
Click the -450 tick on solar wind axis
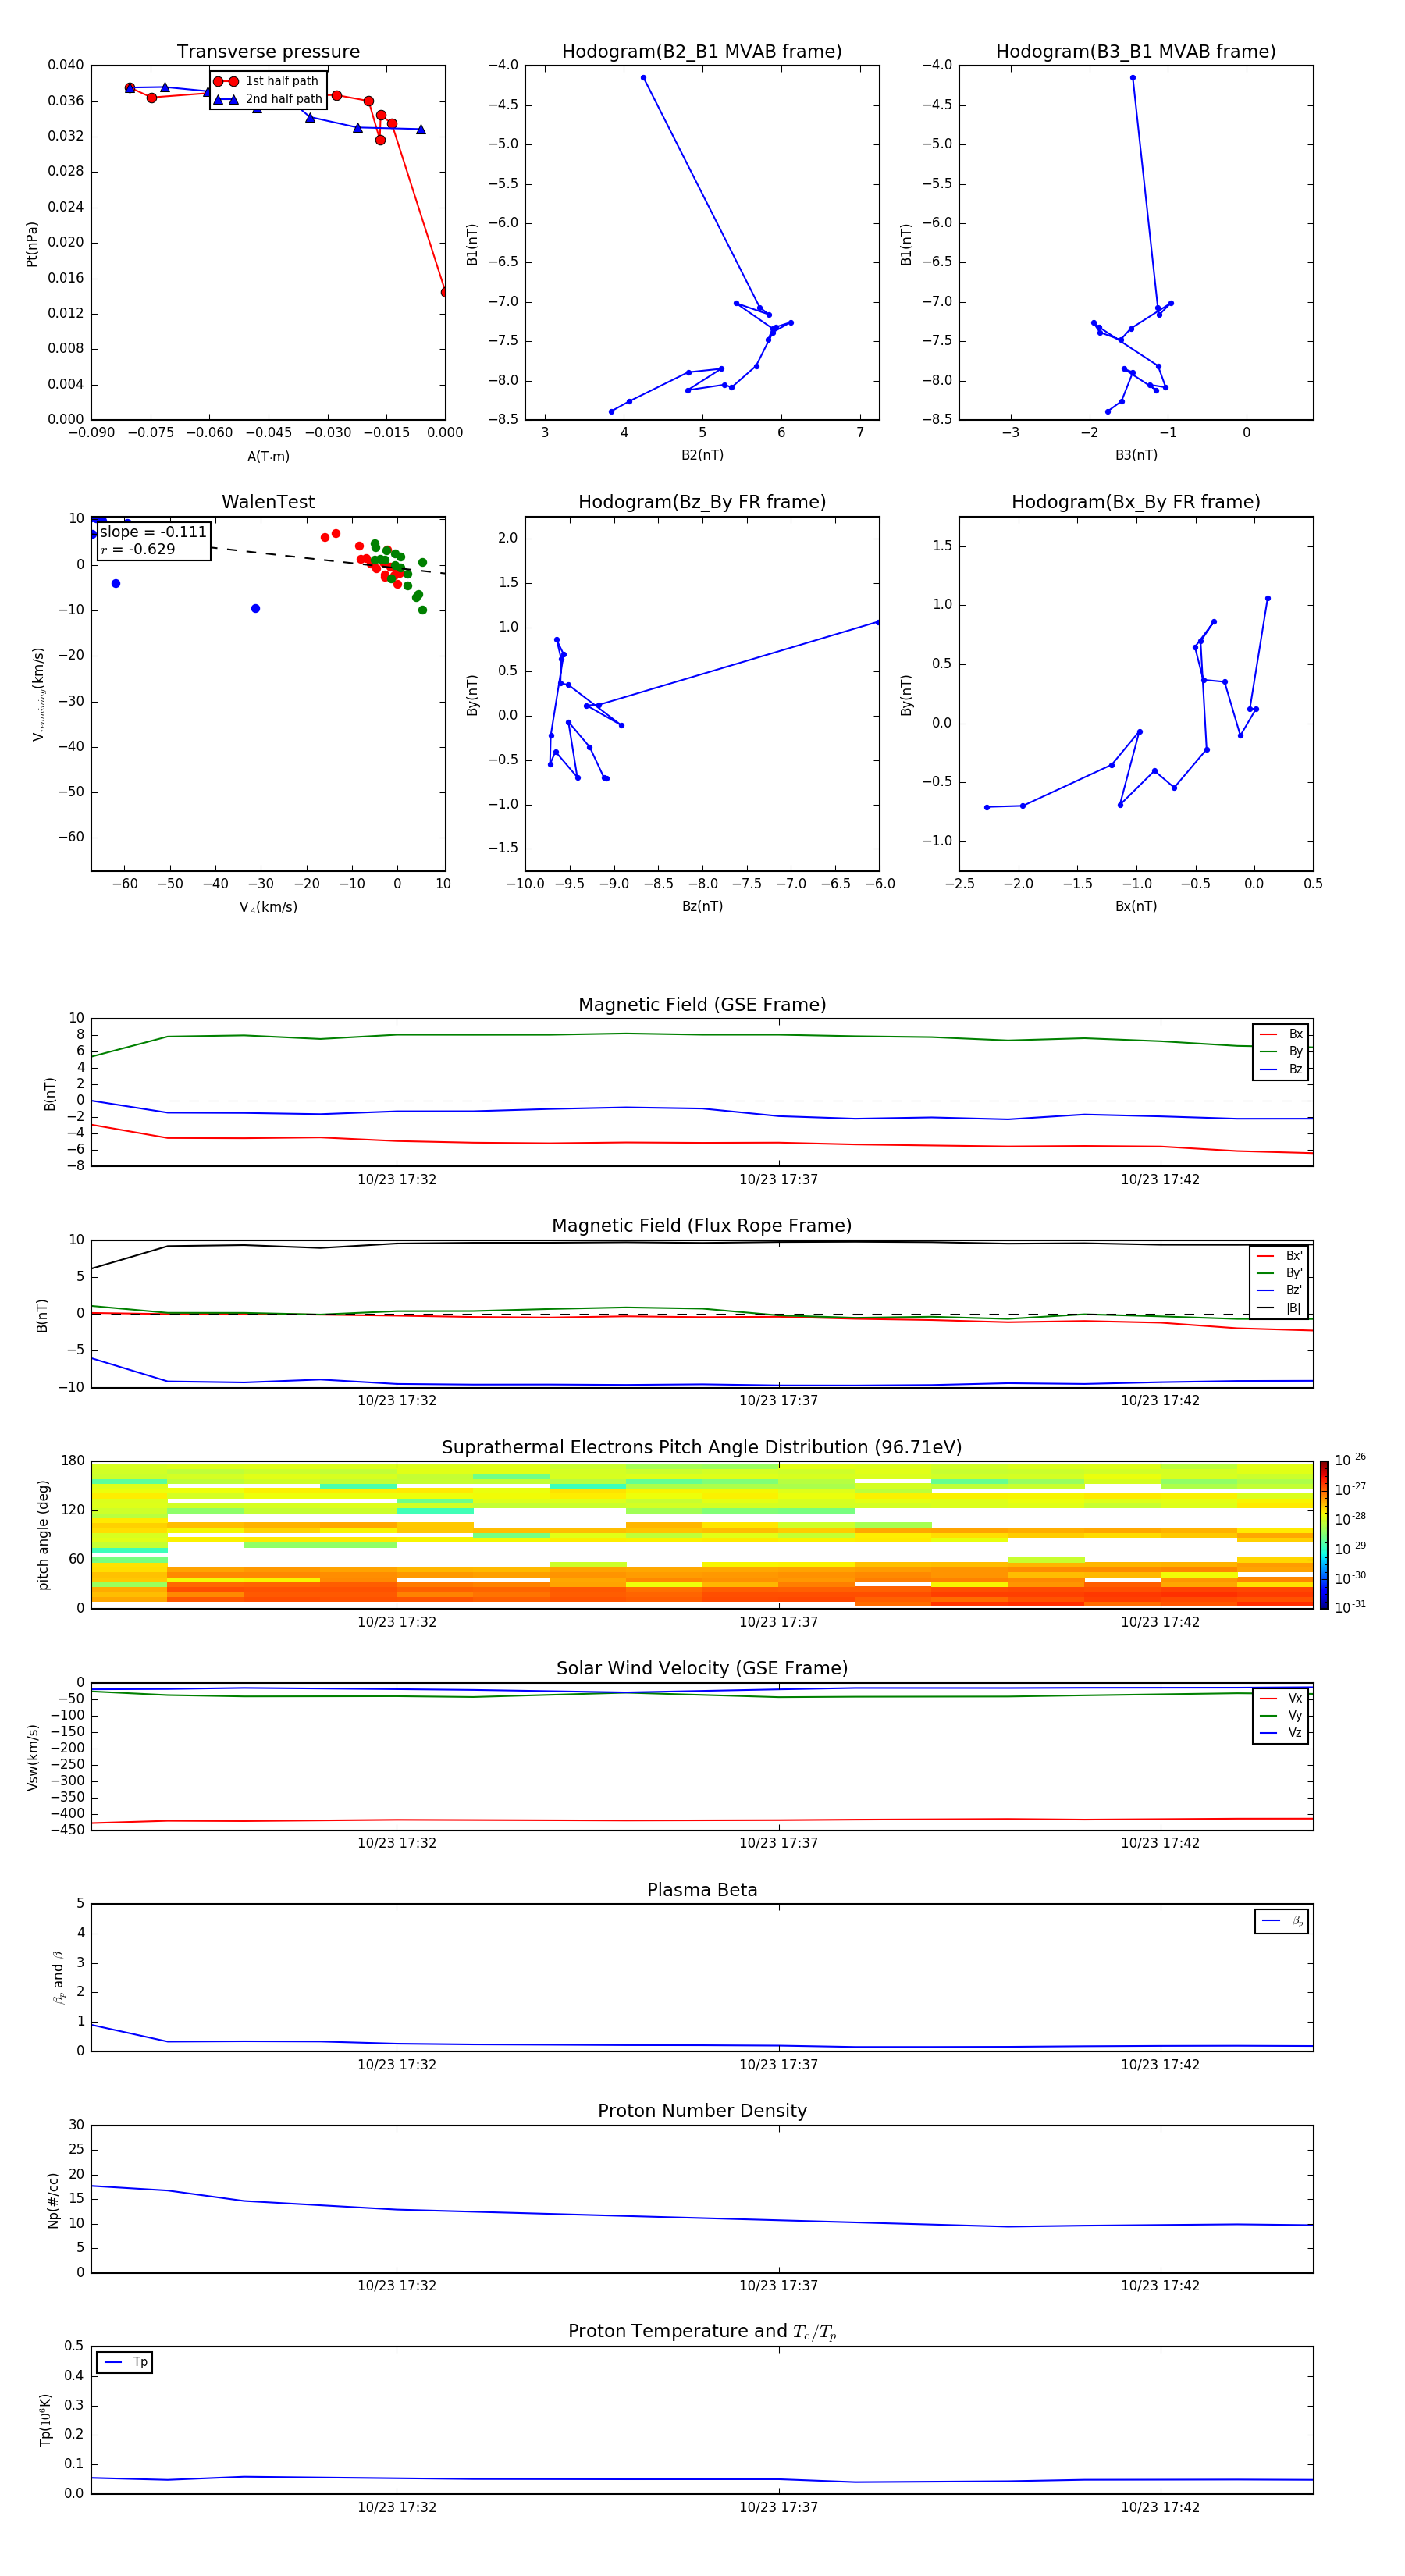tap(66, 1830)
